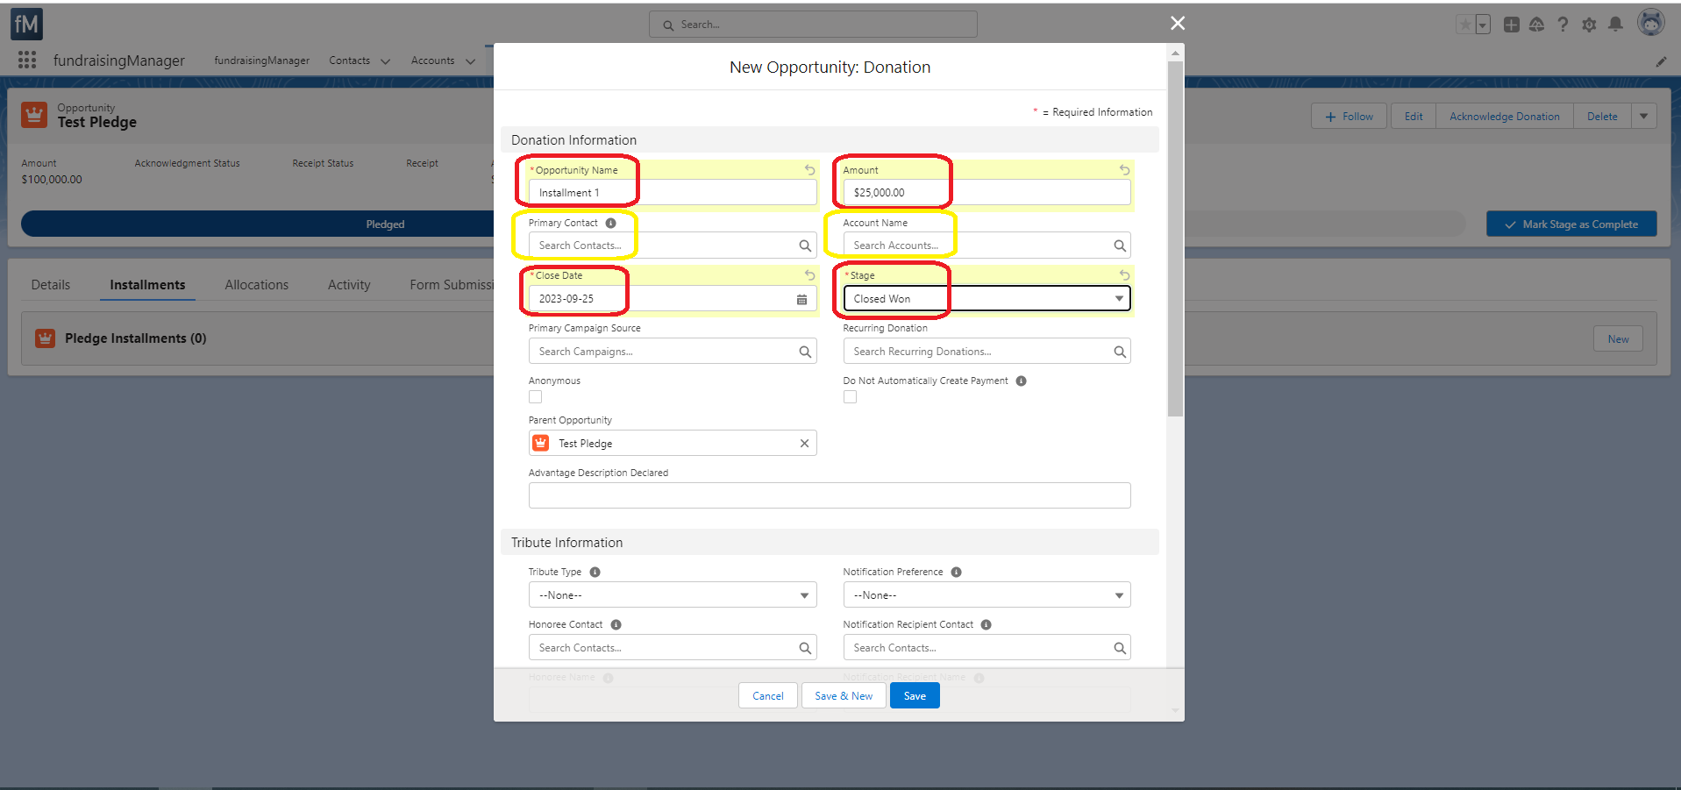Click New in Pledge Installments

(x=1618, y=339)
